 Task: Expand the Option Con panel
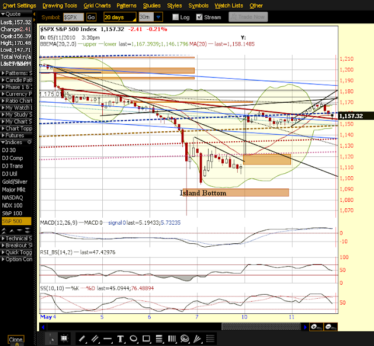[x=16, y=259]
